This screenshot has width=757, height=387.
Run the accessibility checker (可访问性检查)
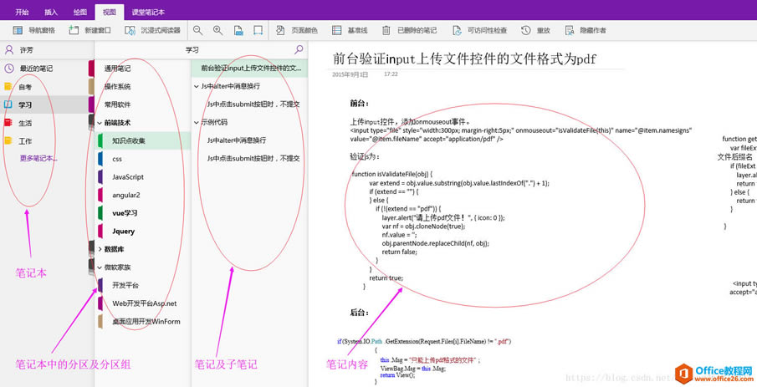[479, 30]
